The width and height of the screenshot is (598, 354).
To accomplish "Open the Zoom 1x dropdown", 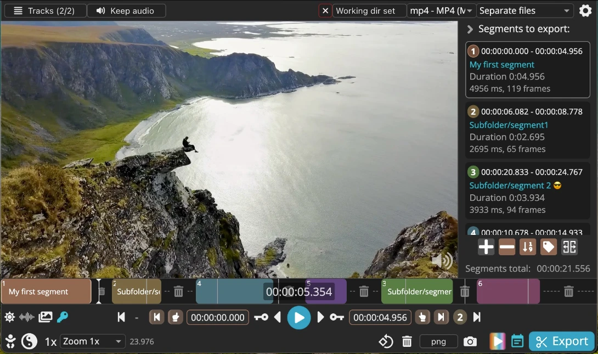I will click(x=93, y=341).
